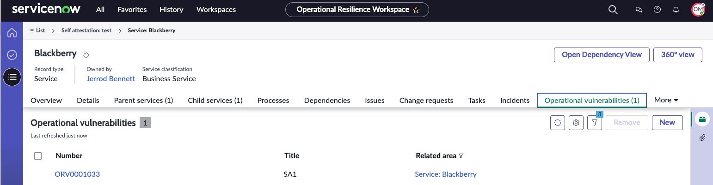This screenshot has height=185, width=713.
Task: Favorite the workspace with the star icon
Action: (416, 10)
